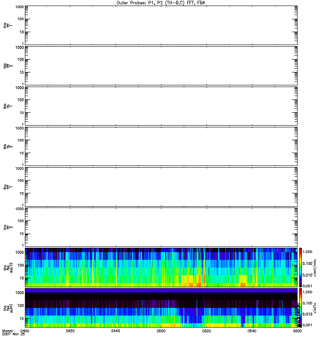Image resolution: width=322 pixels, height=343 pixels.
Task: Click the 10 tick of the thc fff 2 panel
Action: (x=22, y=234)
